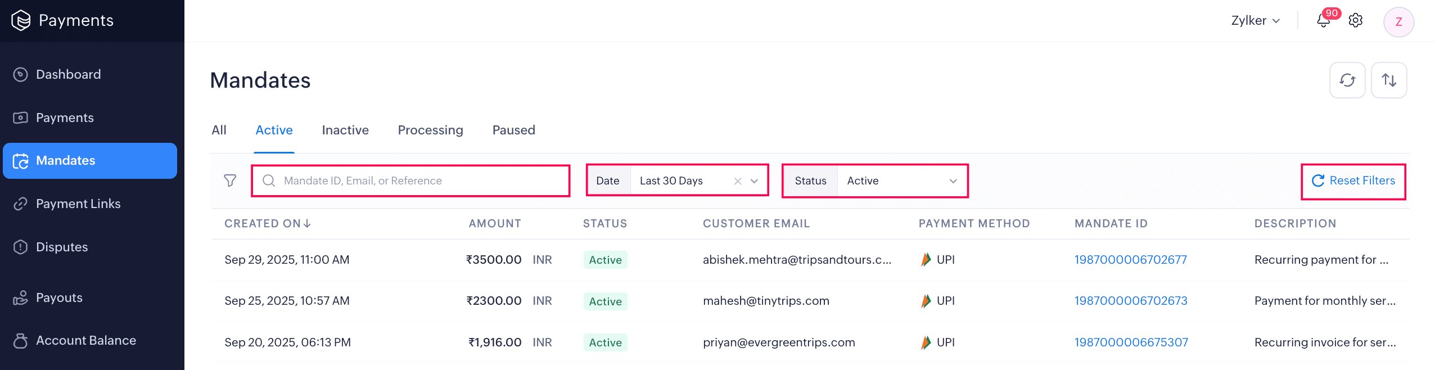Focus the Mandate ID search field
The image size is (1435, 370).
click(416, 181)
